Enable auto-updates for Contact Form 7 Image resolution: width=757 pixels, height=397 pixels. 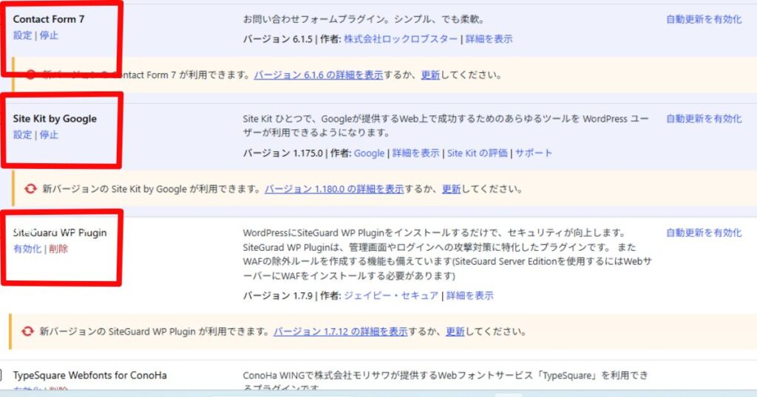click(704, 19)
